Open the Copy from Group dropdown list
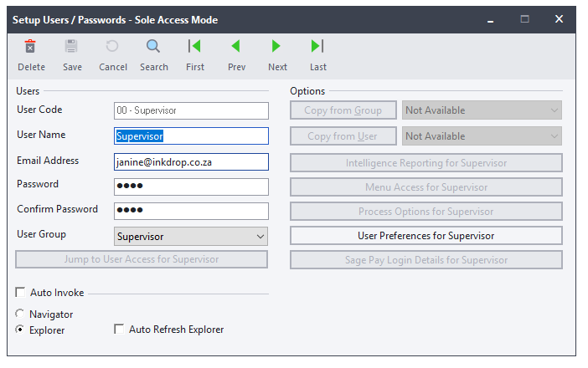Viewport: 588px width, 368px height. click(554, 110)
